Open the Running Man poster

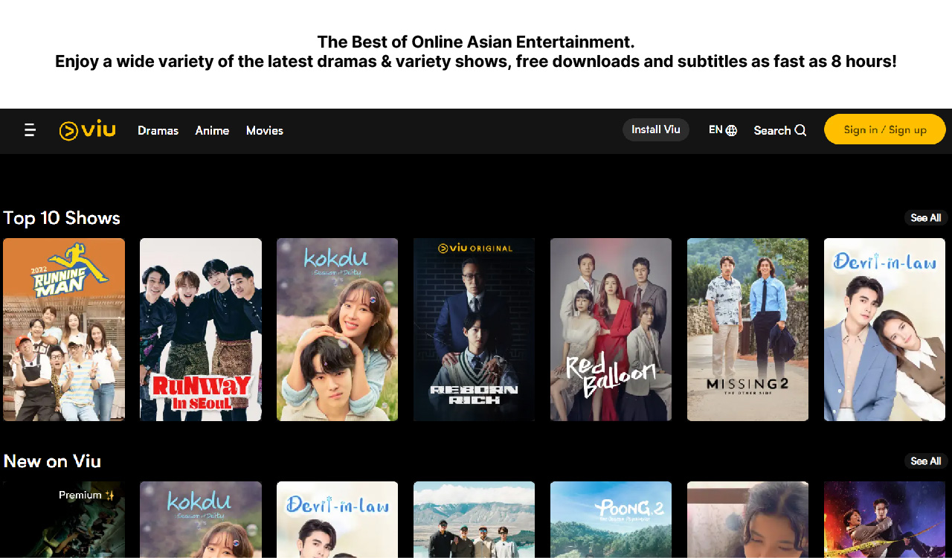pyautogui.click(x=64, y=330)
